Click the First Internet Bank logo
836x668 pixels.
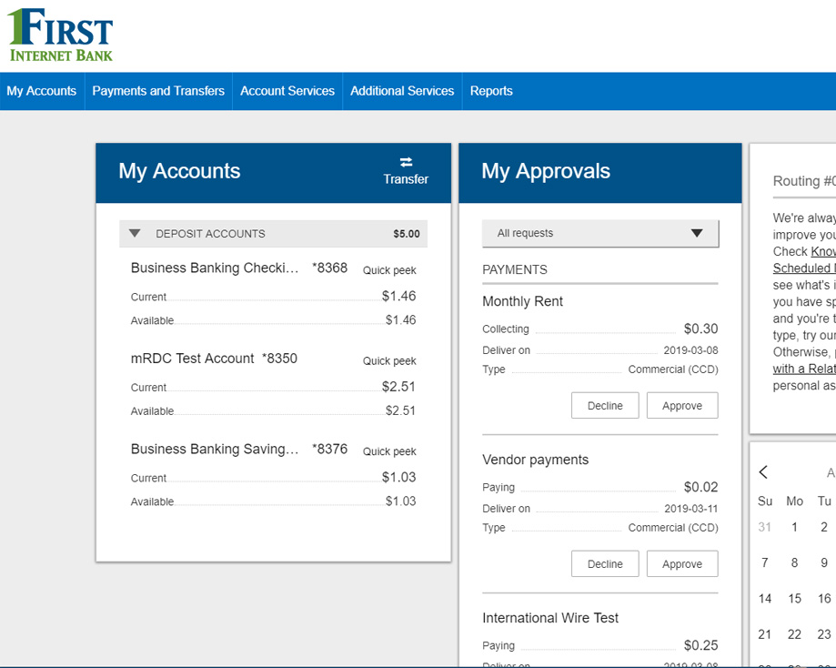[x=60, y=35]
